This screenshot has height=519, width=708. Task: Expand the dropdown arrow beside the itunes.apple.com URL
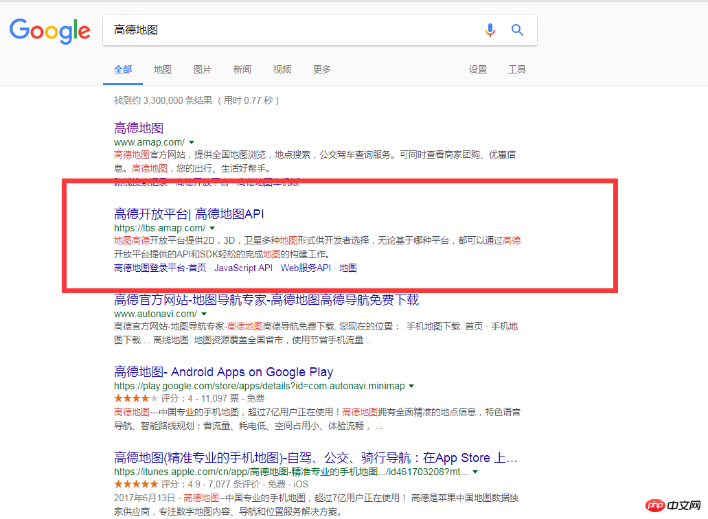pyautogui.click(x=475, y=472)
